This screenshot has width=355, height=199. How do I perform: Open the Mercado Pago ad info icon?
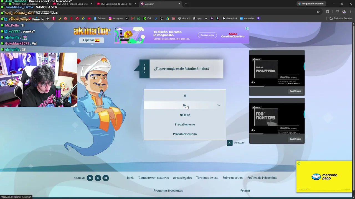pos(299,164)
